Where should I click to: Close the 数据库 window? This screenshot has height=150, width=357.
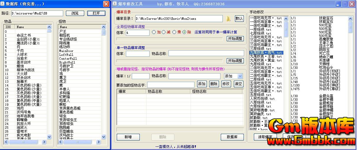click(106, 4)
